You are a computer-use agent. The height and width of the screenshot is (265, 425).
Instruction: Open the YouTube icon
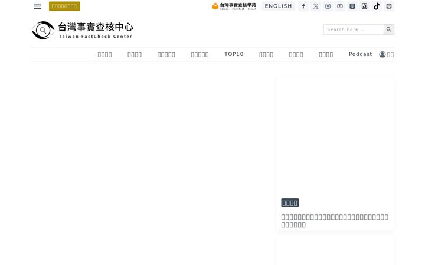pyautogui.click(x=340, y=6)
